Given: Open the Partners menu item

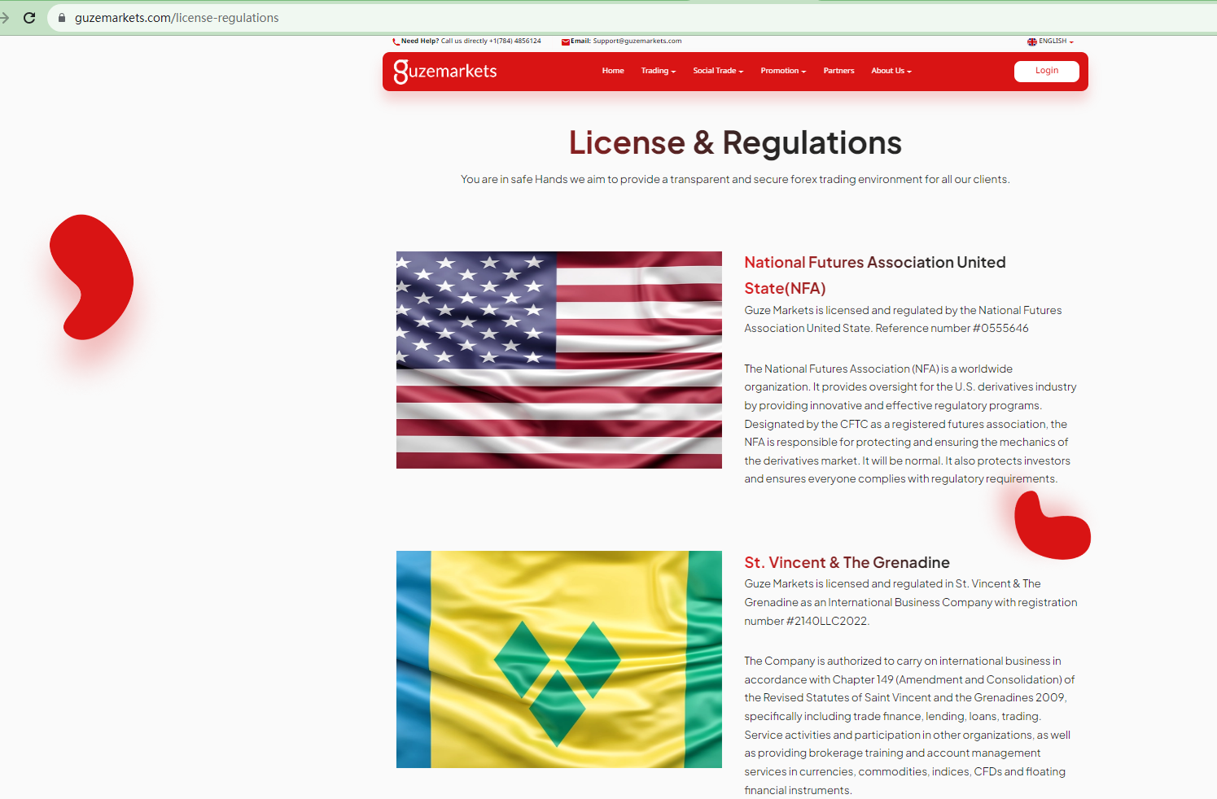Looking at the screenshot, I should 838,71.
